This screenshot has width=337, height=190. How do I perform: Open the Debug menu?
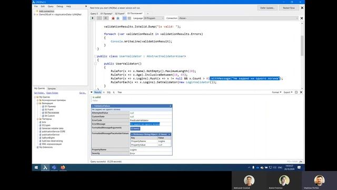(60, 6)
